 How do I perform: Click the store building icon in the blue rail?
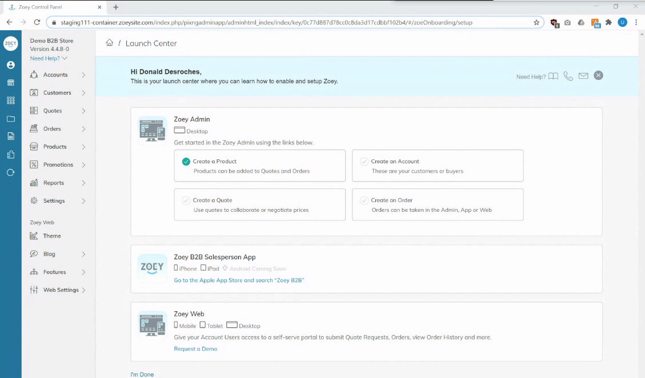point(11,82)
